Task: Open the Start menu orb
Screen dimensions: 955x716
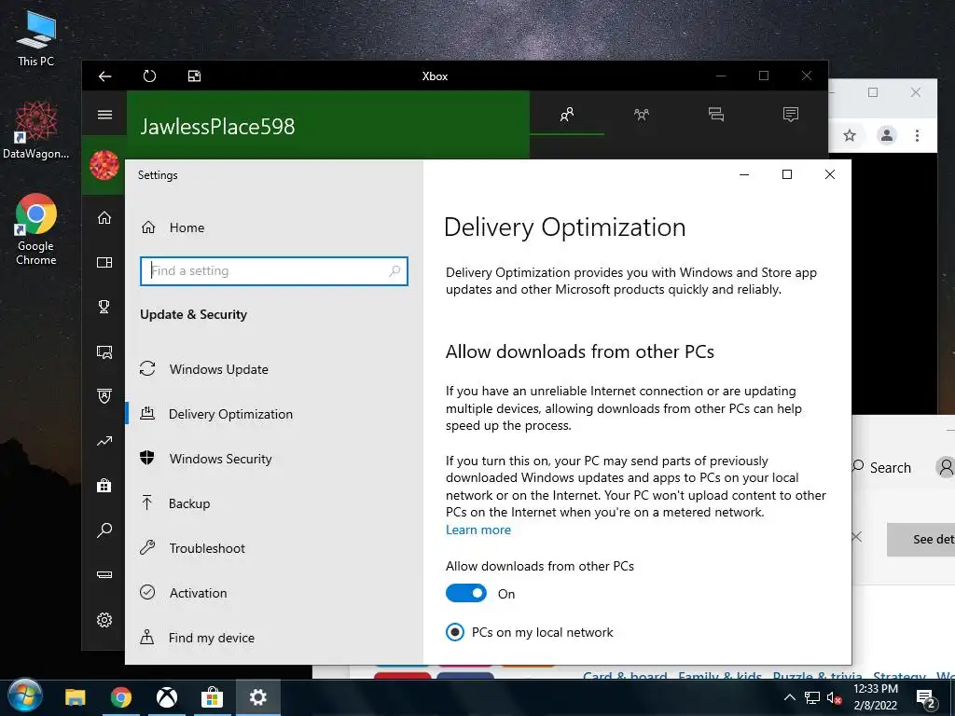Action: click(24, 696)
